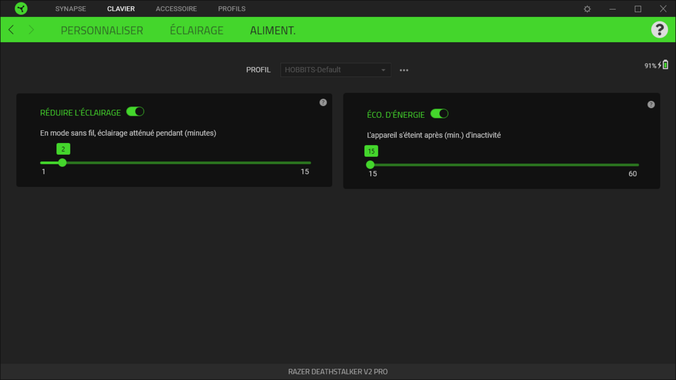Viewport: 676px width, 380px height.
Task: Click the Réduire l'éclairage heading
Action: [x=81, y=113]
